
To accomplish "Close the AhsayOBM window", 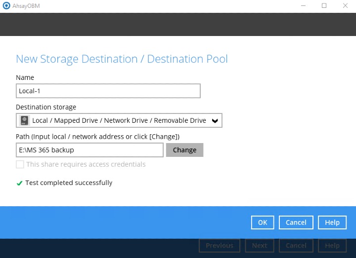I will 345,6.
